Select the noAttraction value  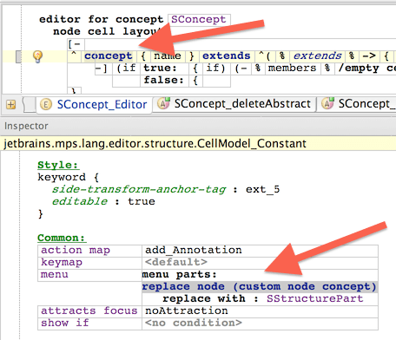coord(187,311)
